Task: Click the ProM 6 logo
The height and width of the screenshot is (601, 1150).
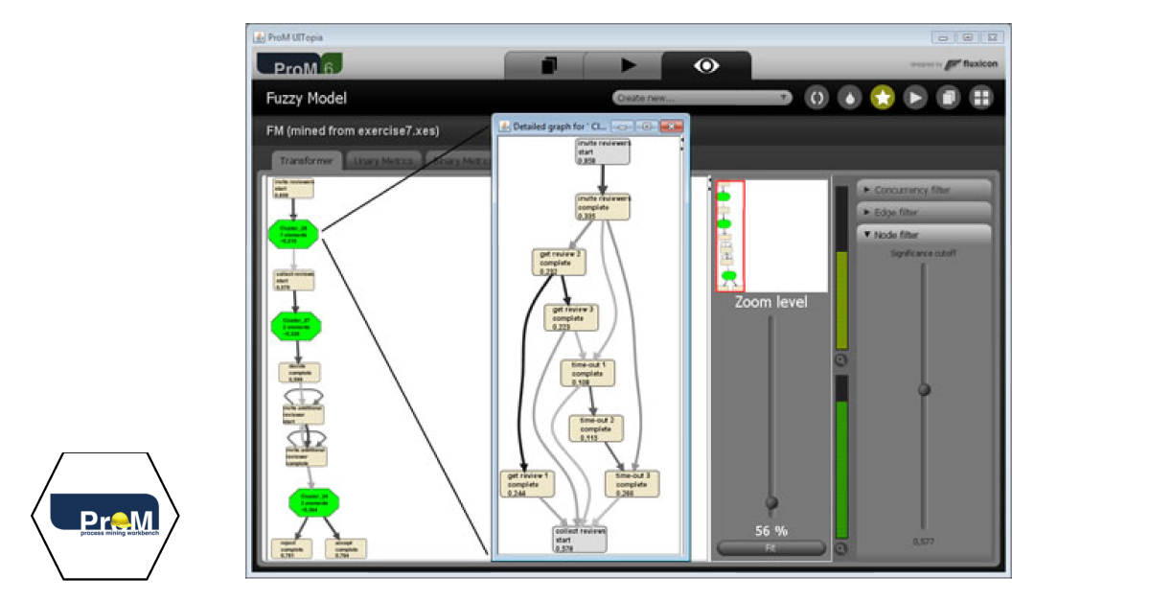Action: coord(300,66)
